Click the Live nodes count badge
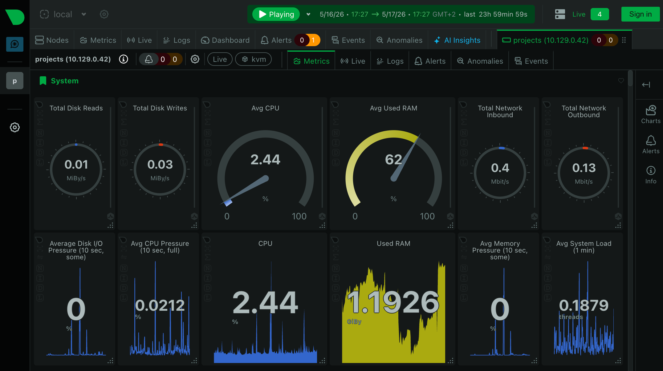This screenshot has width=663, height=371. point(600,14)
